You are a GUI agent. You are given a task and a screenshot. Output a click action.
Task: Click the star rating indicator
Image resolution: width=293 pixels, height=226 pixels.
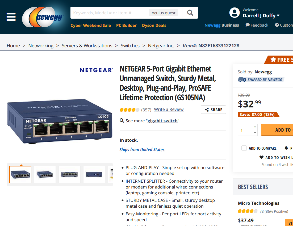129,110
